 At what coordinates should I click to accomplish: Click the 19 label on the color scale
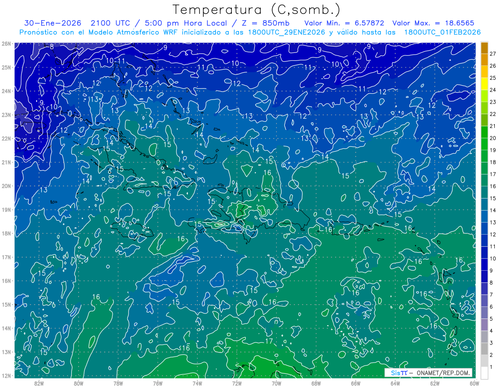pyautogui.click(x=493, y=150)
